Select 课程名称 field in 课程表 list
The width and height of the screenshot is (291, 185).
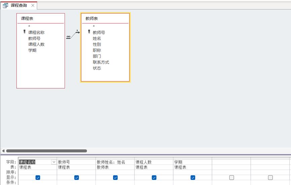pos(36,33)
